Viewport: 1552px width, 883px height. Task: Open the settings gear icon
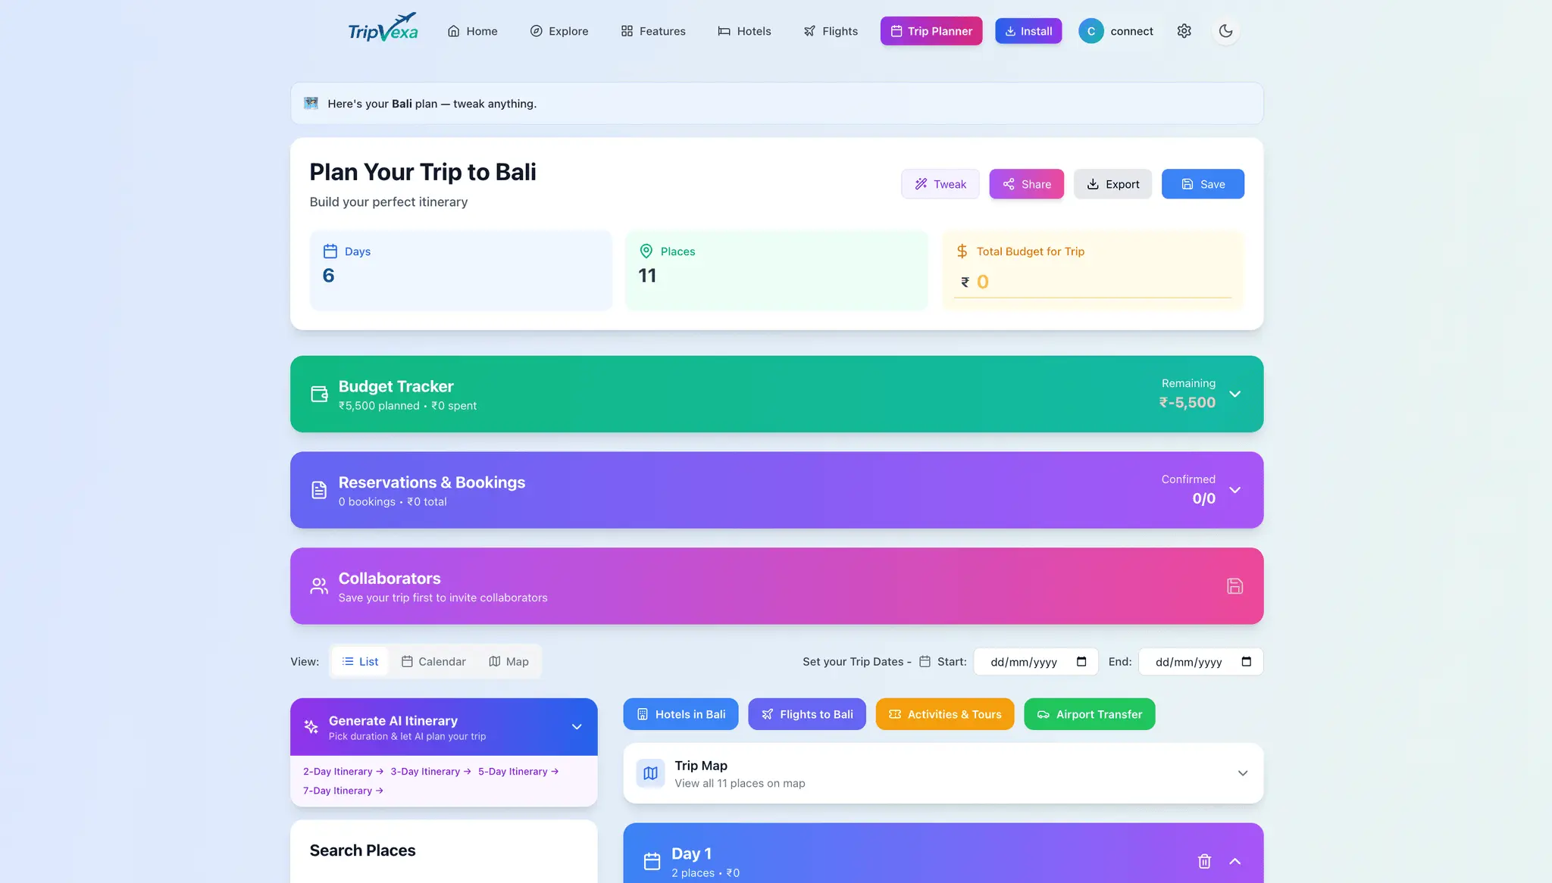[1184, 31]
